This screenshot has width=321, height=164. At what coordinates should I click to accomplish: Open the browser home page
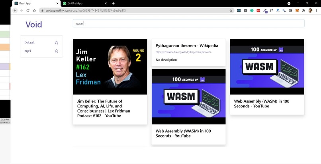tap(34, 10)
